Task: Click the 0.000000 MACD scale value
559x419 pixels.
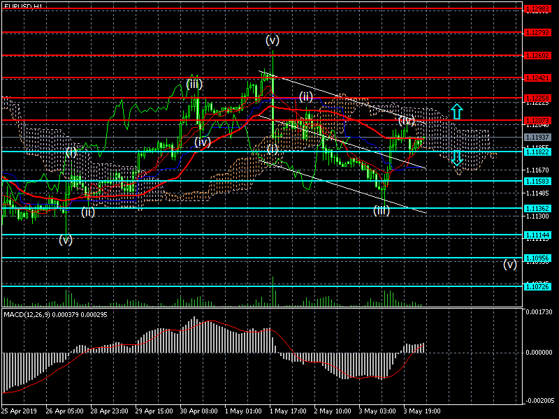Action: [539, 353]
